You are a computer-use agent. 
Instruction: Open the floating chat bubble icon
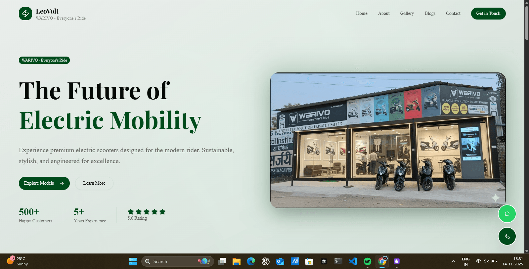point(507,214)
